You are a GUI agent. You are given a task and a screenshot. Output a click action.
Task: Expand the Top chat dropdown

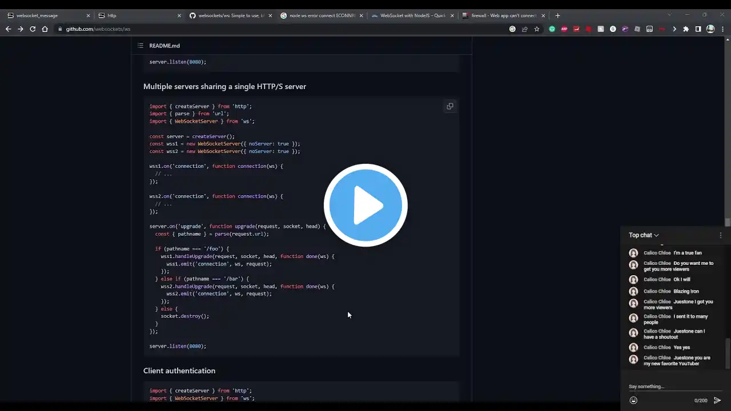[x=644, y=235]
